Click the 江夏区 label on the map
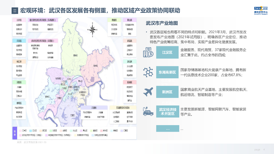This screenshot has height=154, width=274. pyautogui.click(x=72, y=115)
